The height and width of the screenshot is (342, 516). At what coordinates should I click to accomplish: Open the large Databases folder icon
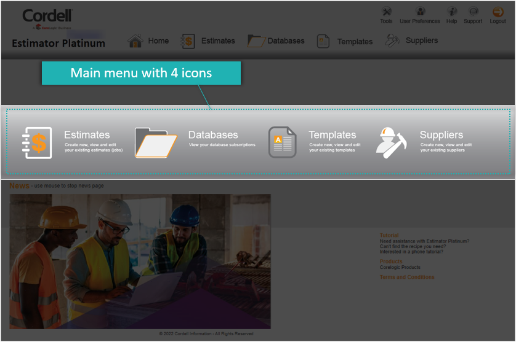click(156, 143)
